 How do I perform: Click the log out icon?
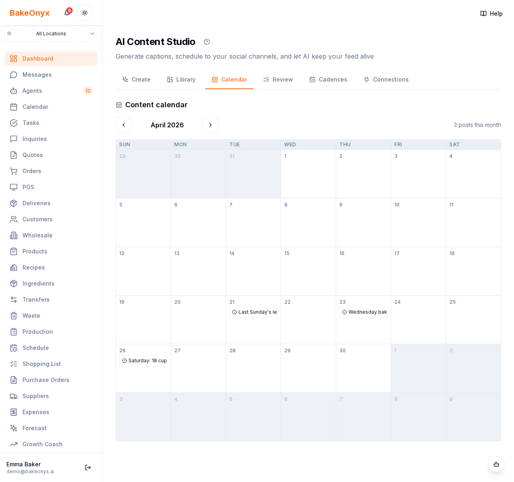(88, 468)
